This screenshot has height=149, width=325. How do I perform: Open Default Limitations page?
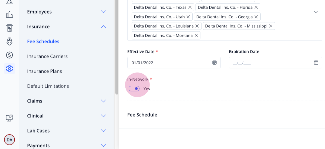point(48,86)
